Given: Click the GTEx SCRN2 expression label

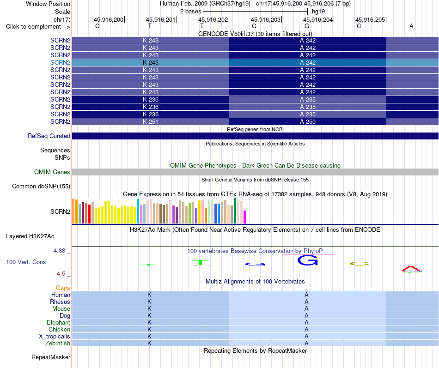Looking at the screenshot, I should (x=60, y=211).
